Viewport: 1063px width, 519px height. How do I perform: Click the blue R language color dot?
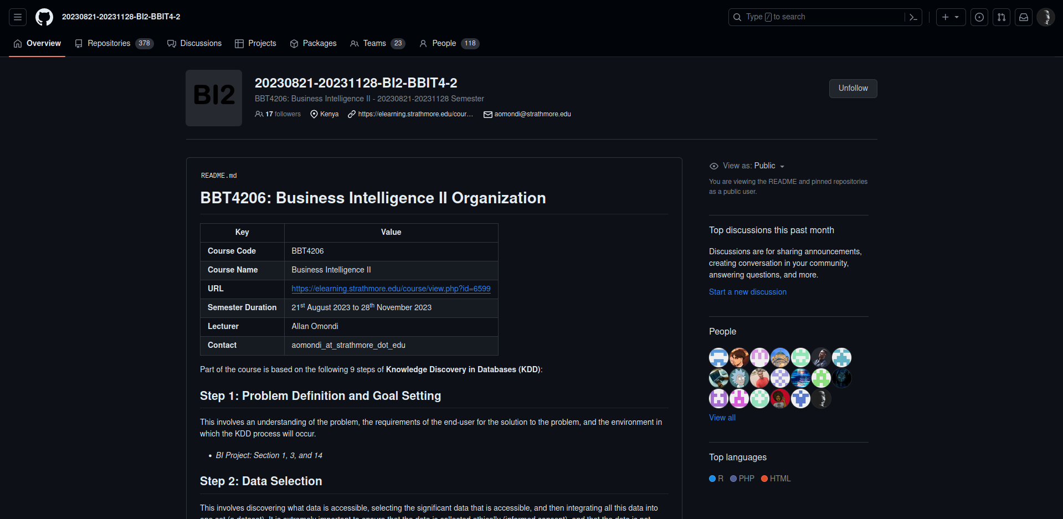712,479
